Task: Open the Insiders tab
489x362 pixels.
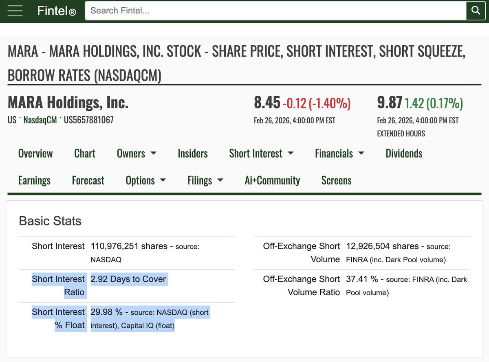Action: pos(193,154)
